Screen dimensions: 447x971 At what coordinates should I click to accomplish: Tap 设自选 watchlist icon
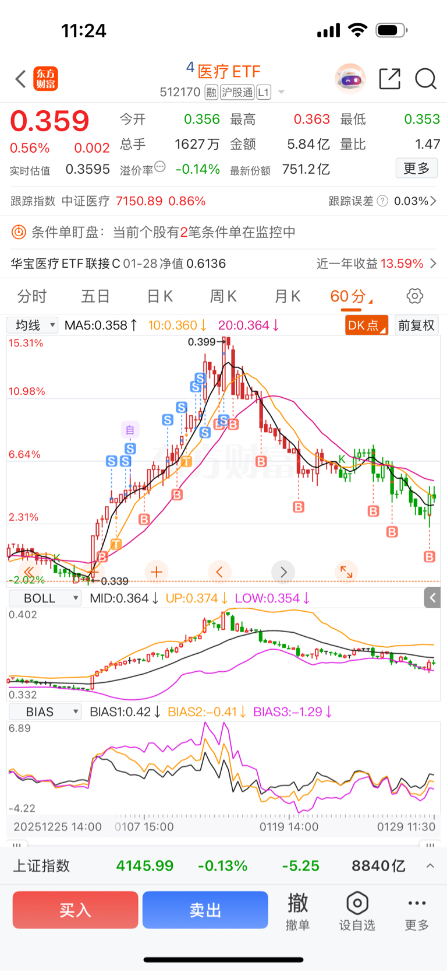point(357,911)
